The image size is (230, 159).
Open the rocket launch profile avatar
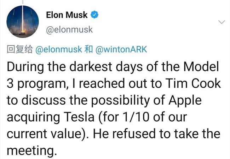pyautogui.click(x=23, y=22)
